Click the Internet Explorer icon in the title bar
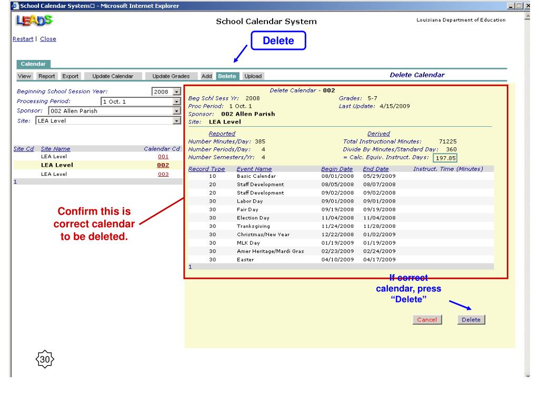Viewport: 539px width, 404px height. coord(15,5)
